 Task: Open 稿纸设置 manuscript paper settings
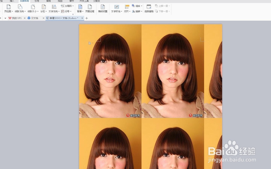[x=103, y=8]
